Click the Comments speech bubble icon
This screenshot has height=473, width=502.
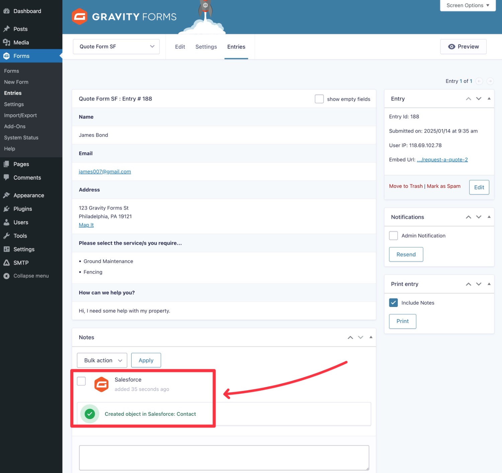click(x=6, y=177)
